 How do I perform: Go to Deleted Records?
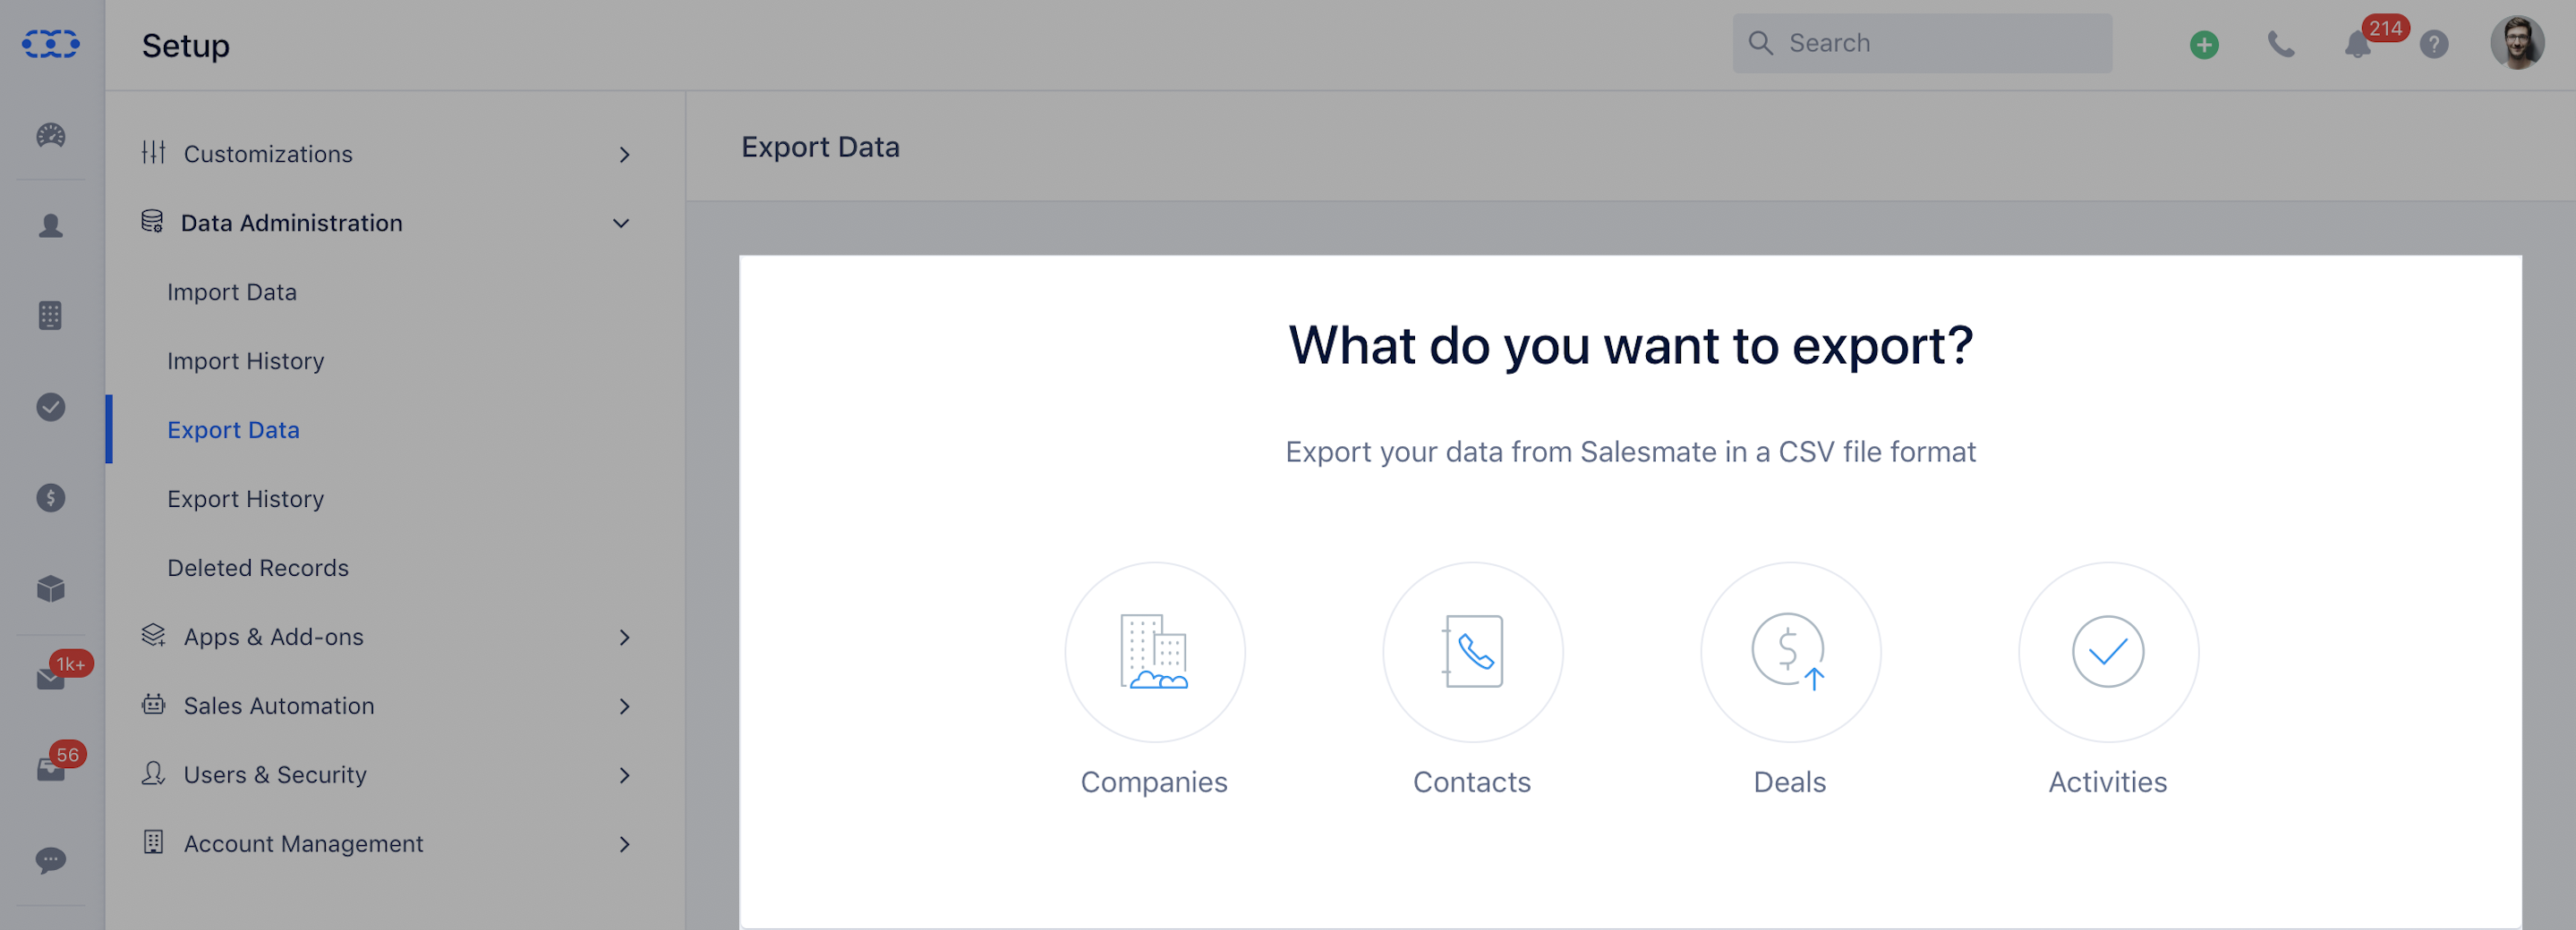tap(258, 568)
